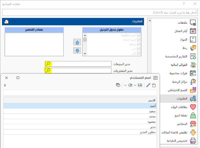This screenshot has width=200, height=148.
Task: Click the filter field in the user dialog
Action: [x=80, y=93]
